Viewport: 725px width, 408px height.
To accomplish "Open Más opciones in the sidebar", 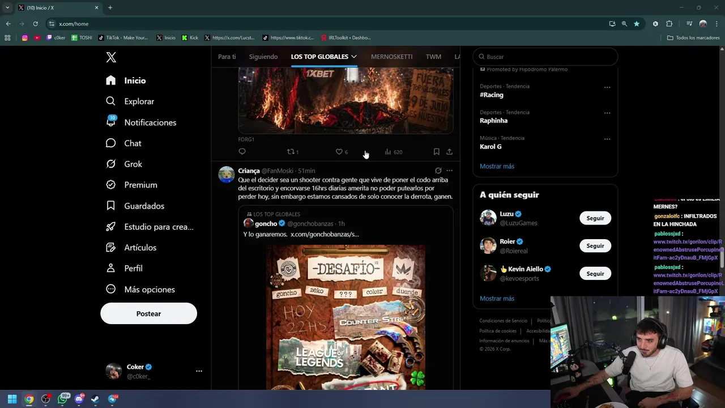I will 140,289.
